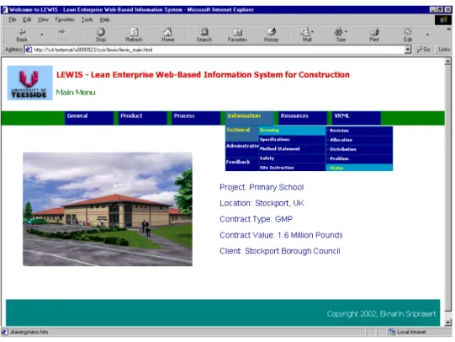
Task: Go to the Home page icon
Action: pos(167,35)
